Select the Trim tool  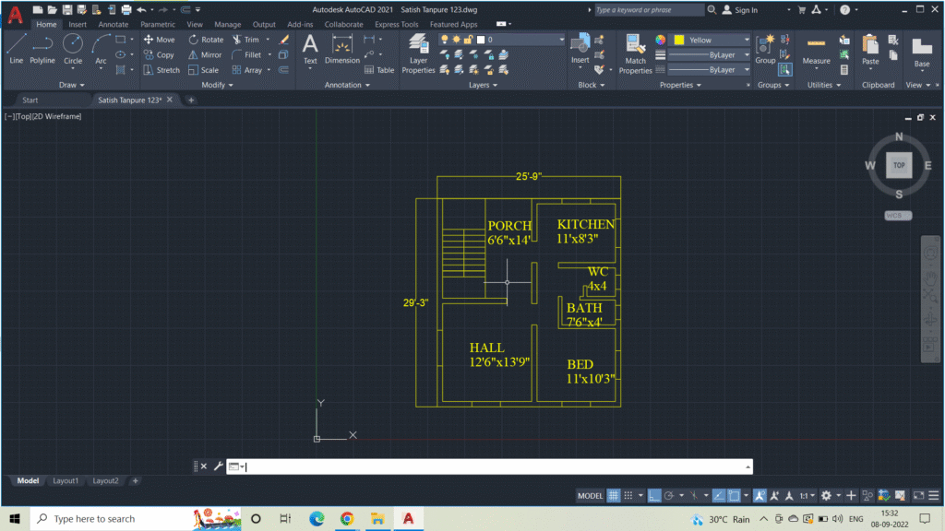point(245,40)
